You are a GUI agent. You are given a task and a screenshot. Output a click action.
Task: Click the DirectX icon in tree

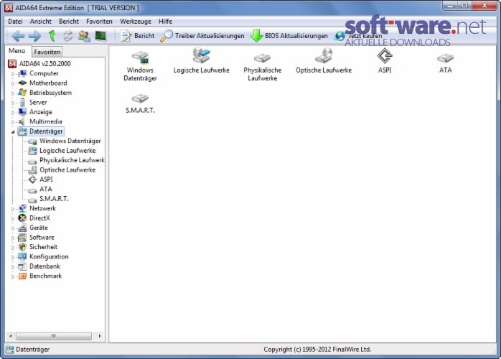coord(22,218)
